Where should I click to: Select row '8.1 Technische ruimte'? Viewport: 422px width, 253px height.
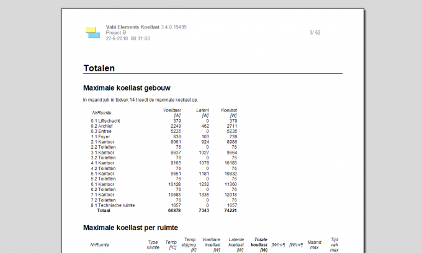(164, 205)
